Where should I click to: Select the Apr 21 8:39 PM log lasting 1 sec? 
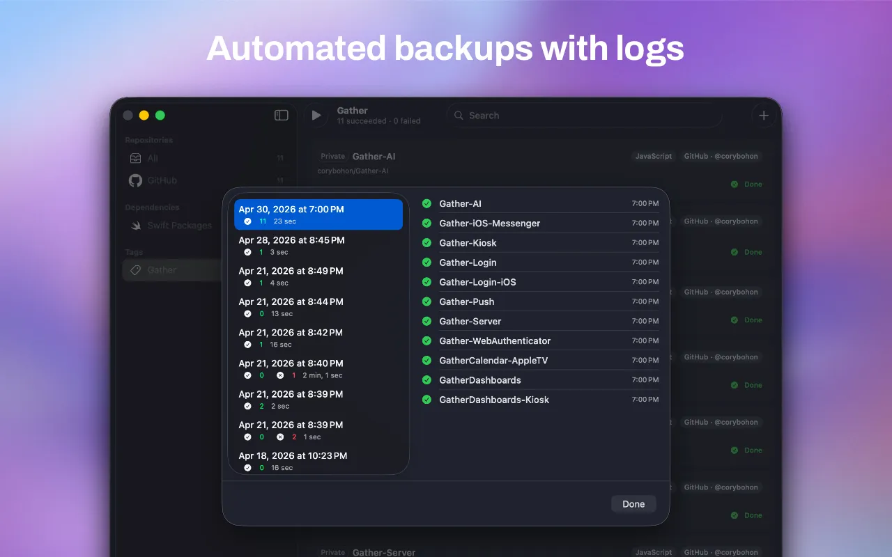[318, 429]
